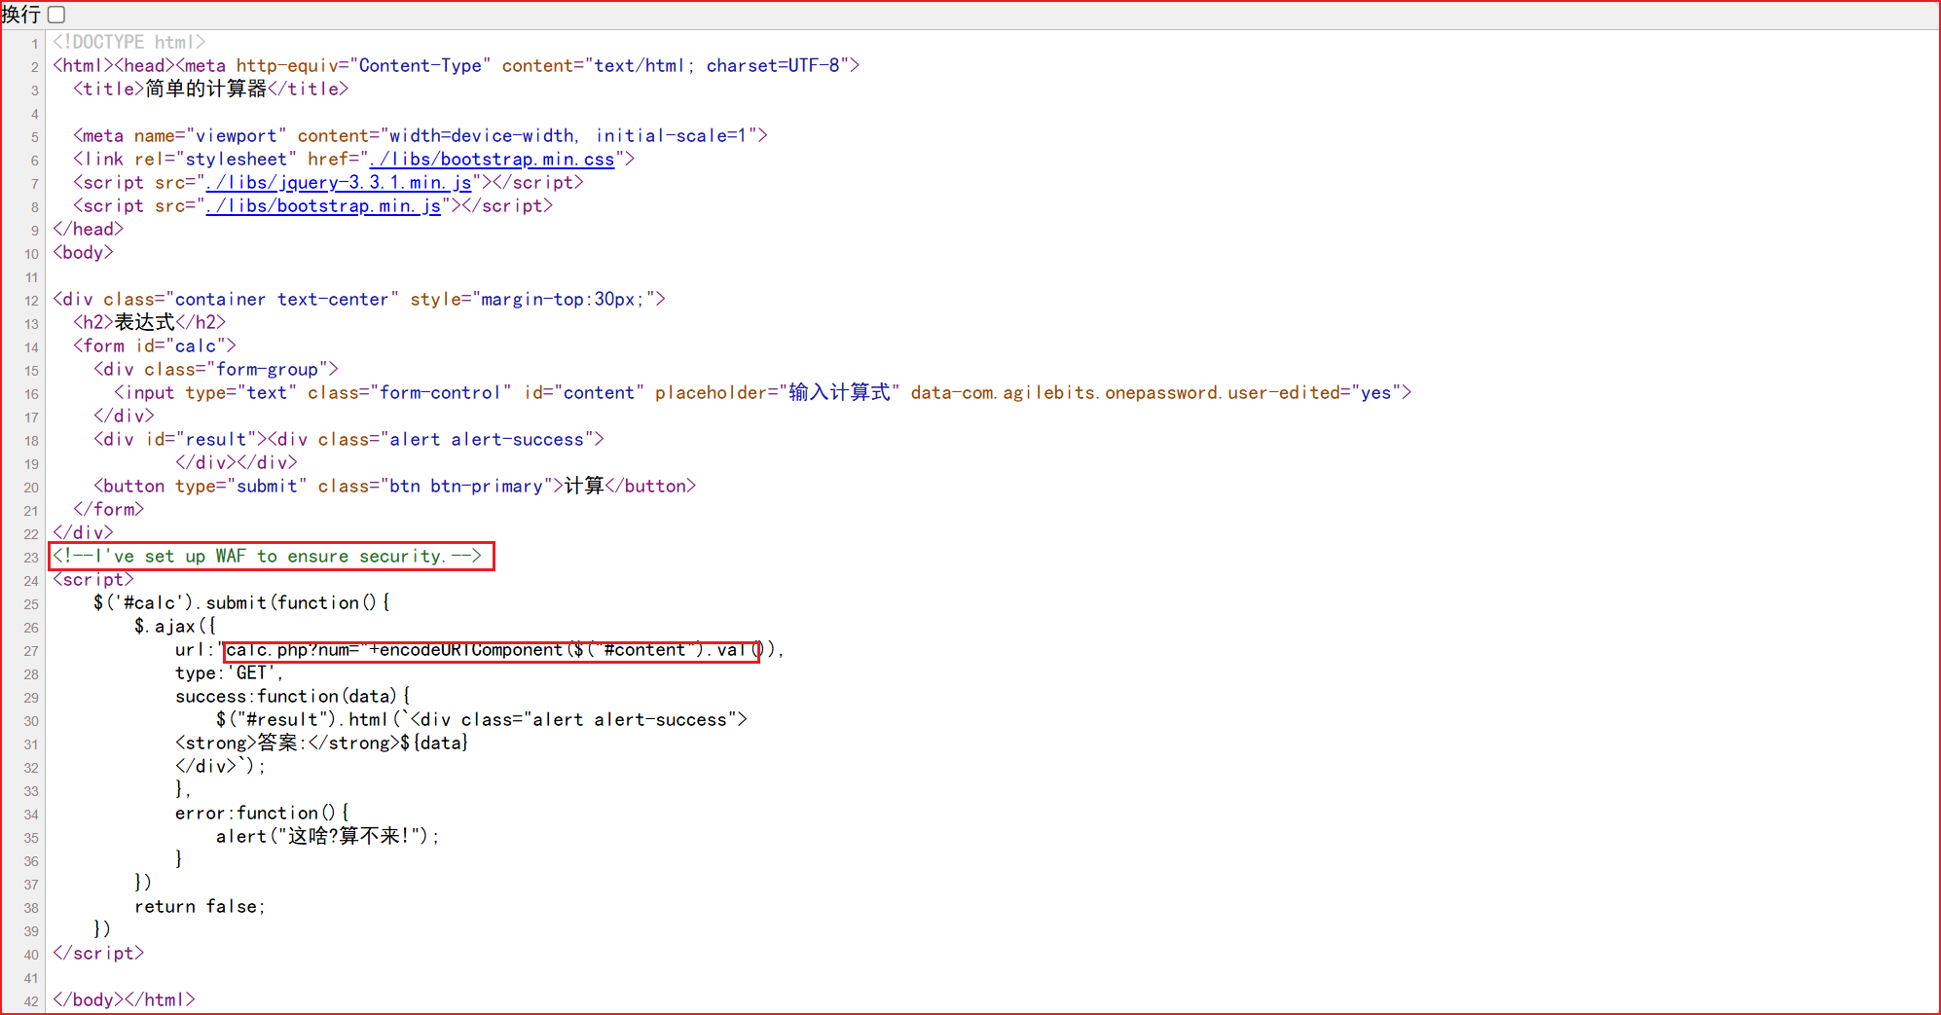Click the div class="container text-center" line

pos(359,299)
